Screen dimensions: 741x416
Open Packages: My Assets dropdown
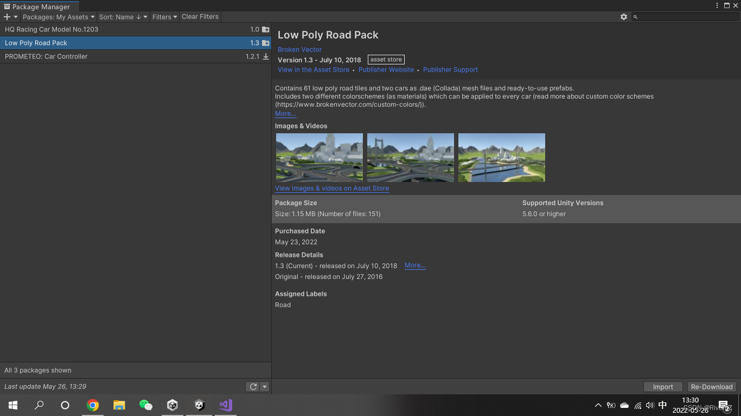59,17
